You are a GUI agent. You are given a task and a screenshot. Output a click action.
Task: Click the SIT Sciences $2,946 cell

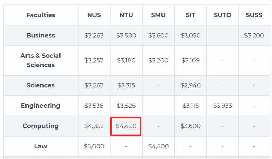click(190, 85)
